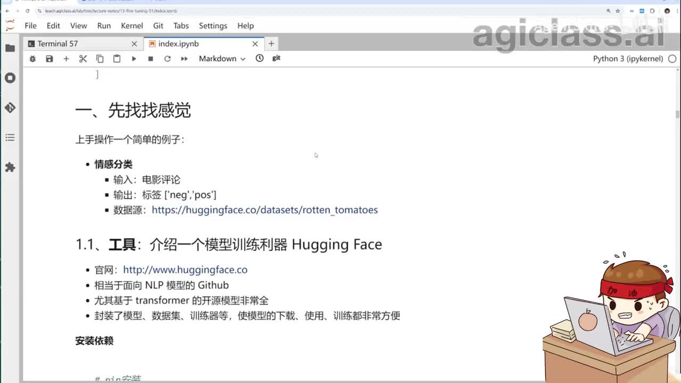681x383 pixels.
Task: Click the text 相当于面向 NLP 模型的 Github
Action: click(162, 285)
